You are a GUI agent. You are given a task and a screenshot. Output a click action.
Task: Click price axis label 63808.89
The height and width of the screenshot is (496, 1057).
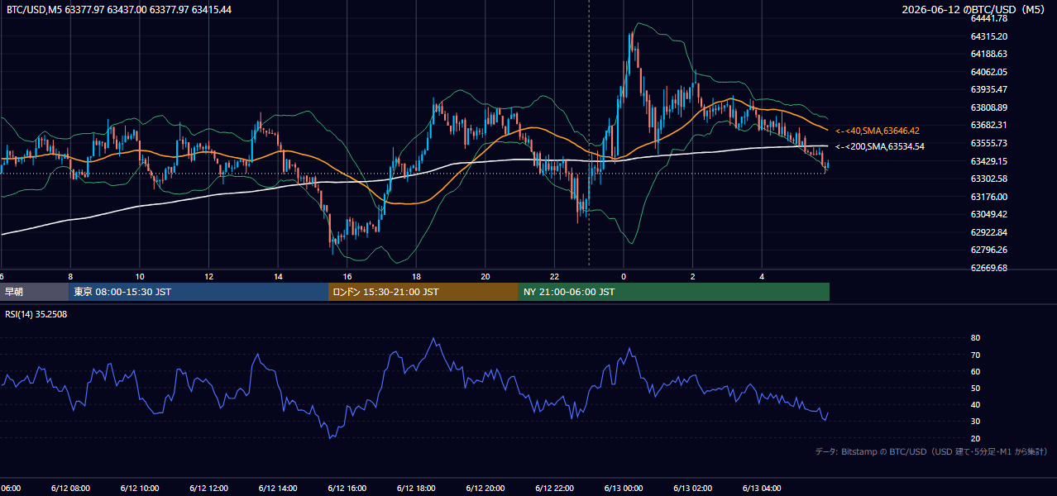pos(988,107)
